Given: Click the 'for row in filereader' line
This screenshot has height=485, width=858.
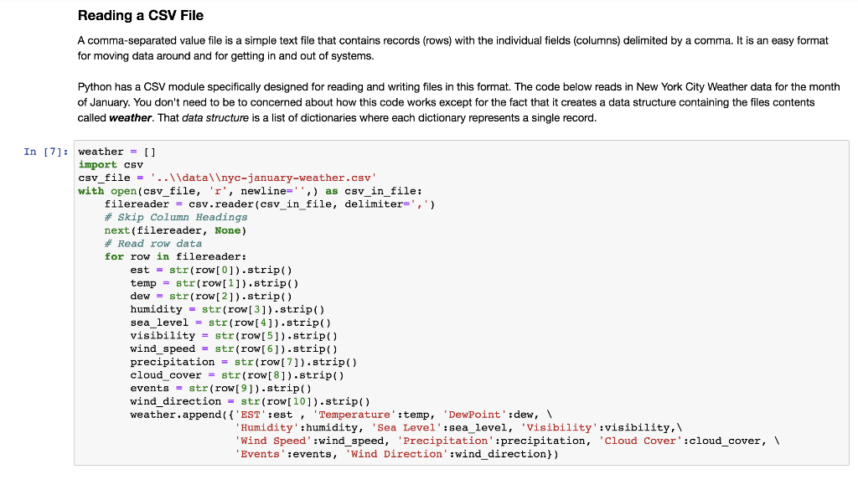Looking at the screenshot, I should coord(176,256).
